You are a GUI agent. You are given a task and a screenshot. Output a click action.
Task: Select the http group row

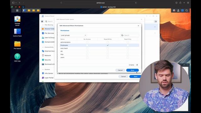99,54
